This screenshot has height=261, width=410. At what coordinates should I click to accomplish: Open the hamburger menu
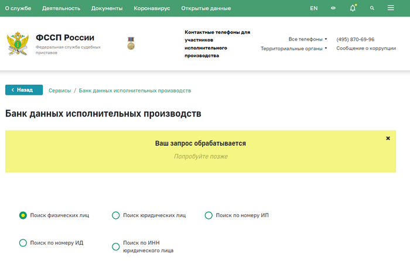point(391,8)
